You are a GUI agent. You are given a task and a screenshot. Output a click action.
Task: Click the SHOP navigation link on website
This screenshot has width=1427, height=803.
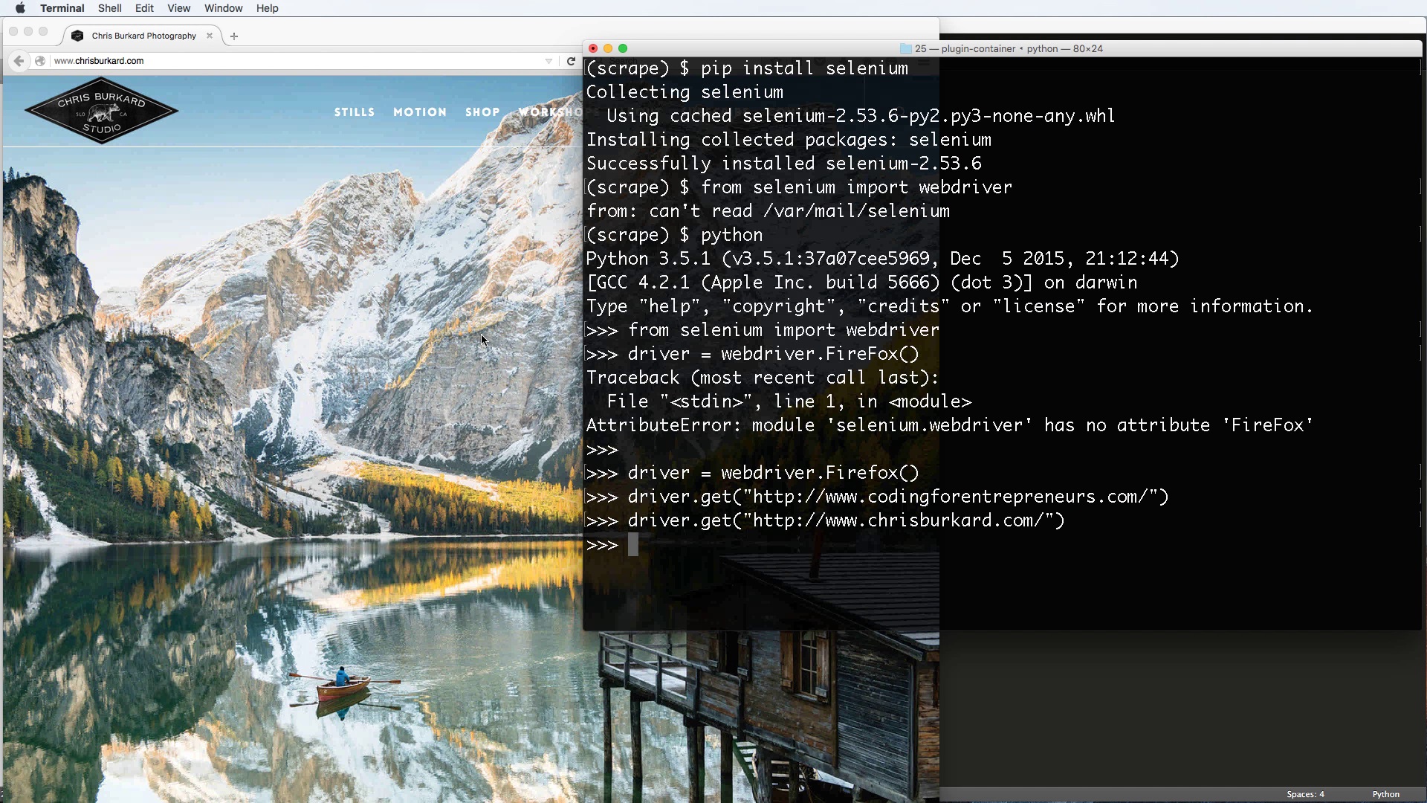[481, 112]
